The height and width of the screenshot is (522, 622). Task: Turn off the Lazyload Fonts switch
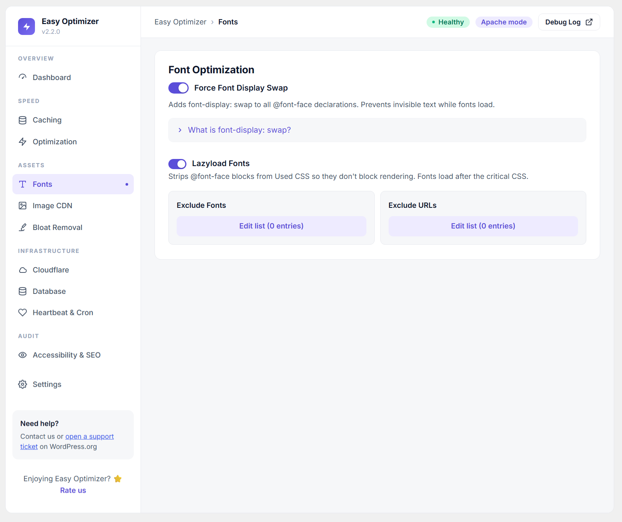177,164
